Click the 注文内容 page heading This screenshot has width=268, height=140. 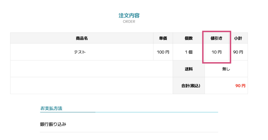(x=129, y=15)
